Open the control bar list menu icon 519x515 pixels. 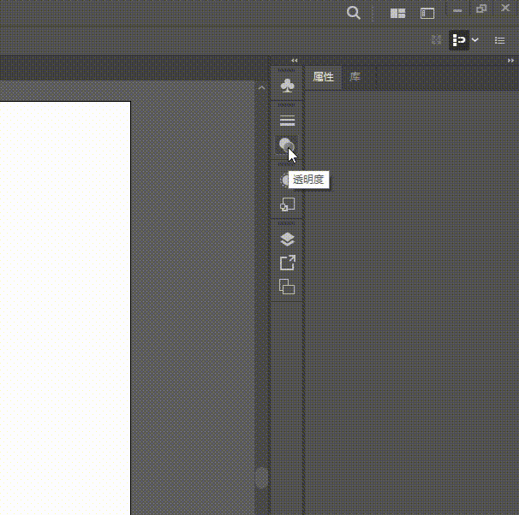pos(499,40)
